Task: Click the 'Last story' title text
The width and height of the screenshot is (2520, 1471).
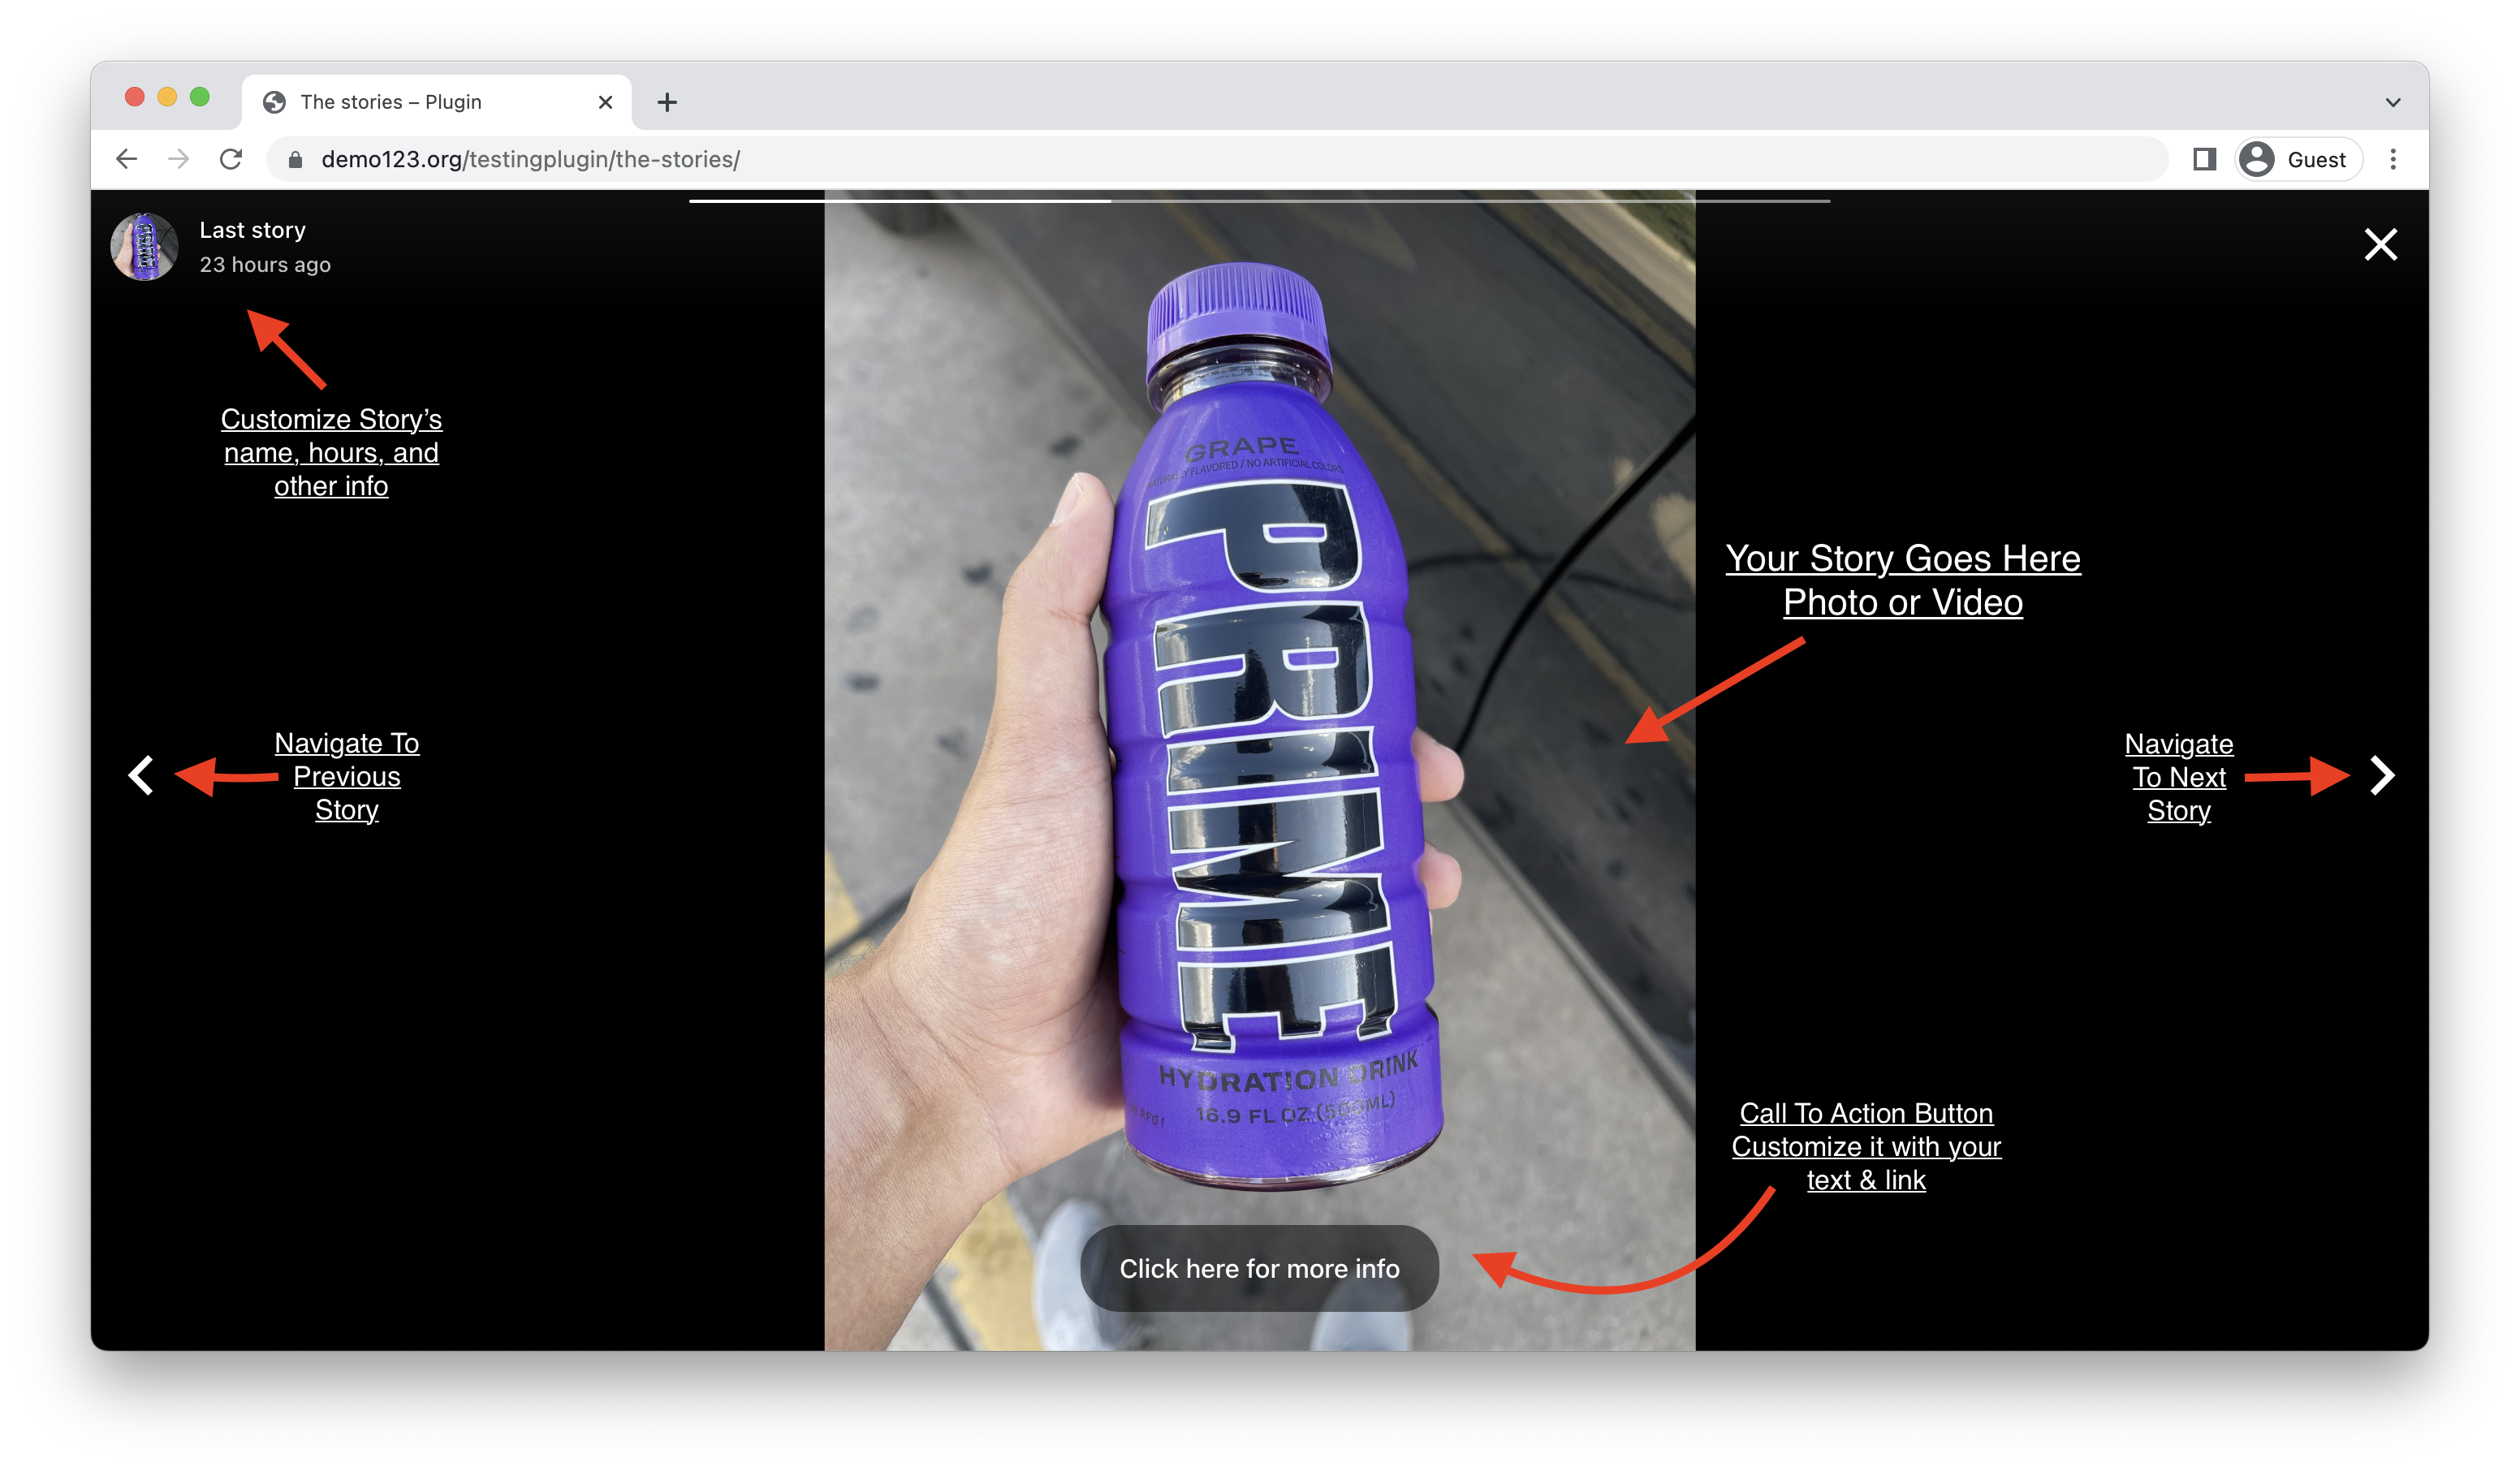Action: (x=252, y=230)
